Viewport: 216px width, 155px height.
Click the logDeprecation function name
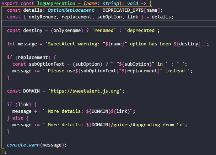(x=56, y=4)
